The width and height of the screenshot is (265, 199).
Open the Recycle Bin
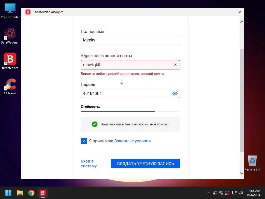tap(252, 163)
